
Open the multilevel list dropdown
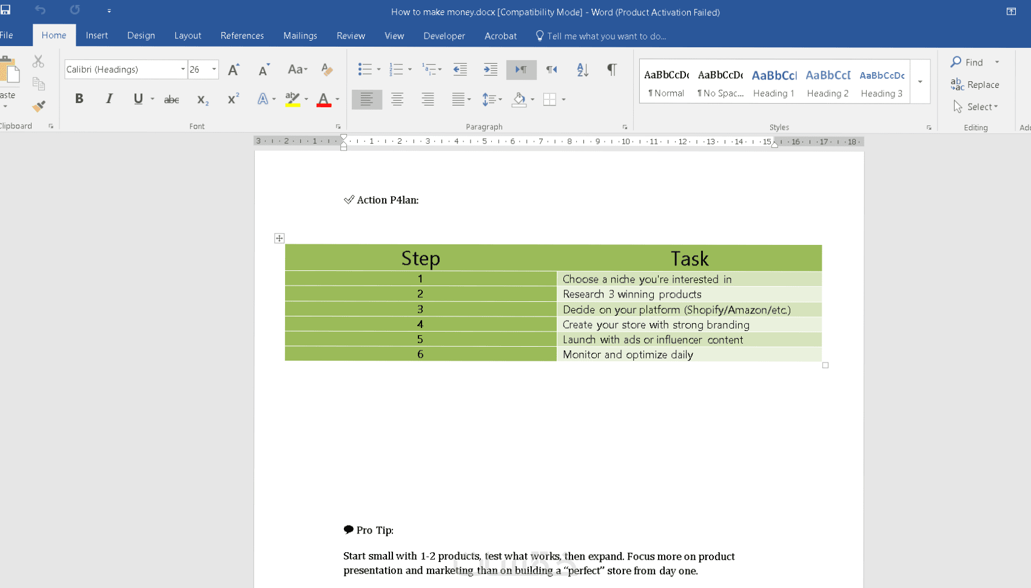(x=440, y=70)
